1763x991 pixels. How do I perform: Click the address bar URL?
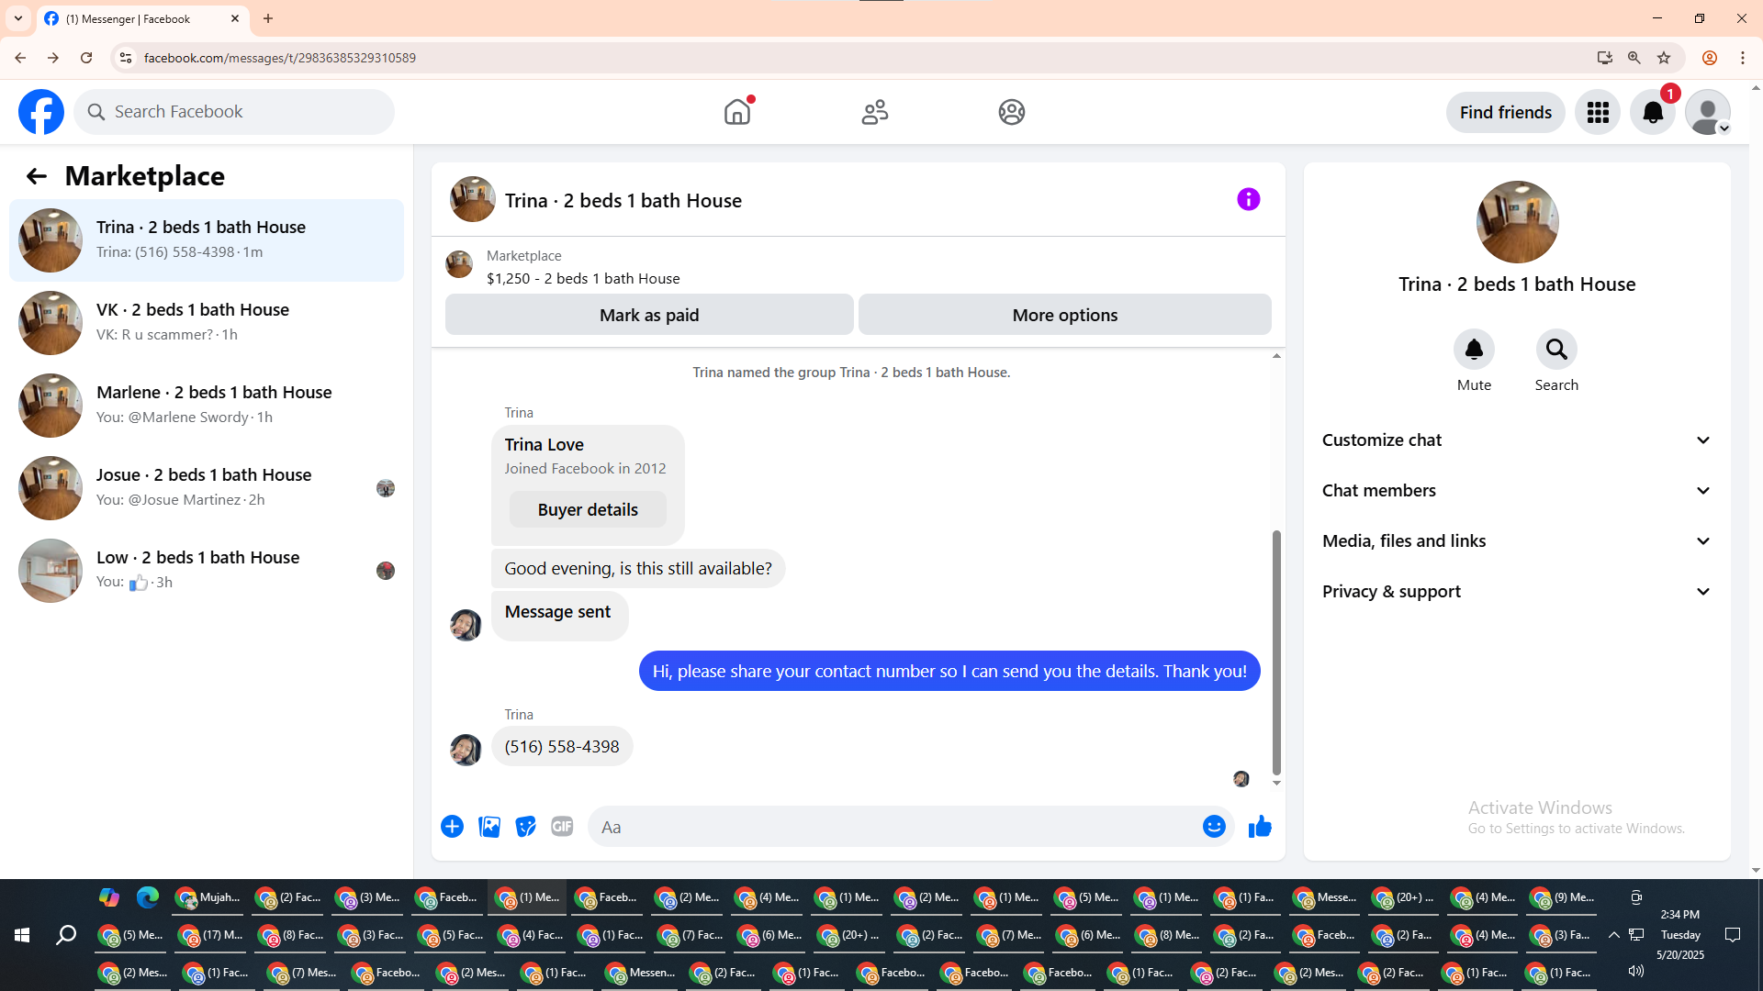coord(280,58)
